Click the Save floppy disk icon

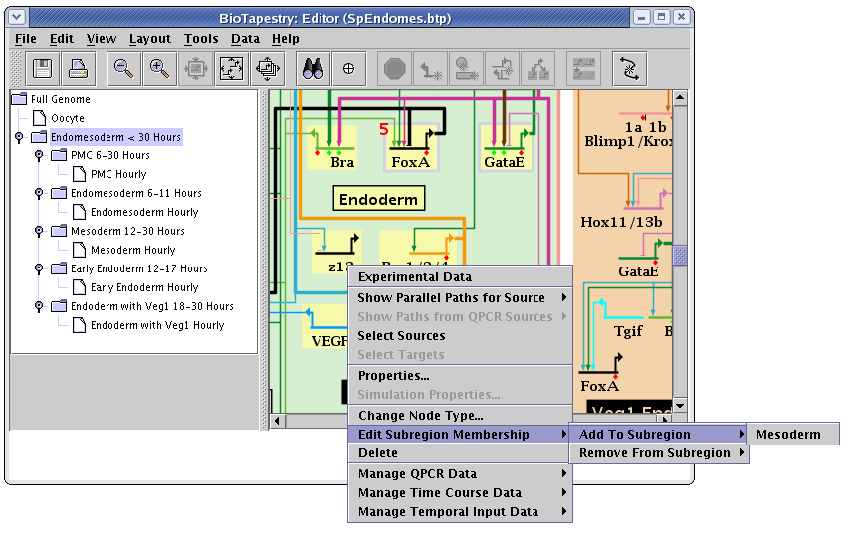point(43,68)
